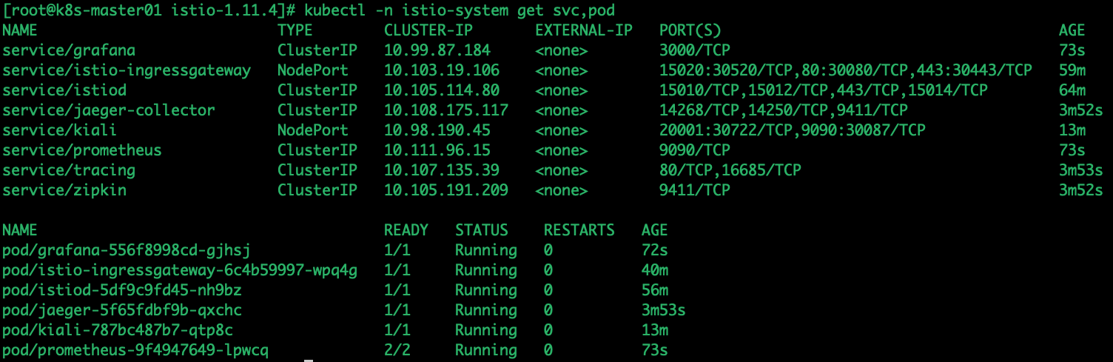
Task: Click pod/istiod-5df9c9fd45-nh9bz name
Action: point(122,290)
